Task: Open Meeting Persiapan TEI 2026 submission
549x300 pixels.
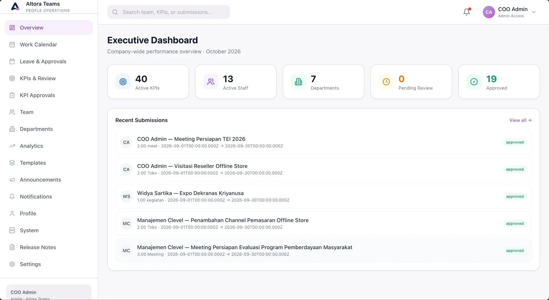Action: 323,142
